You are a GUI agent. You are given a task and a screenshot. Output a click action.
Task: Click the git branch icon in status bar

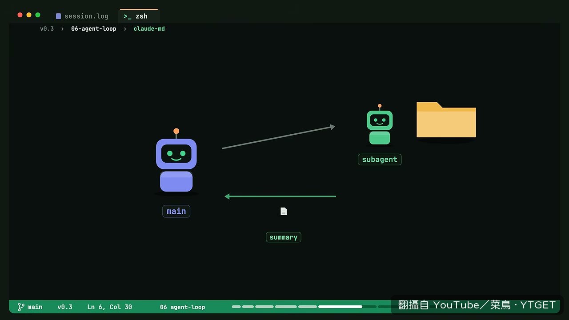pyautogui.click(x=21, y=307)
